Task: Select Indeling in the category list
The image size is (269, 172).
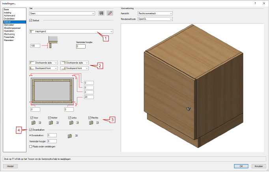Action: pos(15,13)
